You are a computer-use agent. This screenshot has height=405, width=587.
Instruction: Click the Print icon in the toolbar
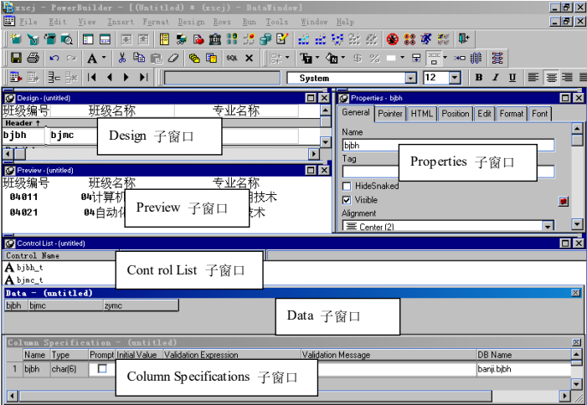point(33,59)
